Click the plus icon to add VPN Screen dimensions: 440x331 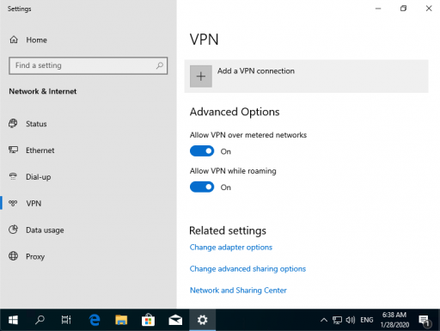(201, 77)
